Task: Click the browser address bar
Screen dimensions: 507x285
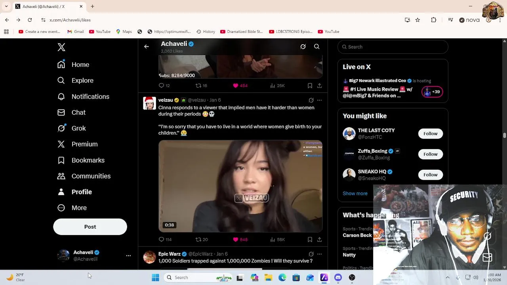Action: click(x=222, y=20)
